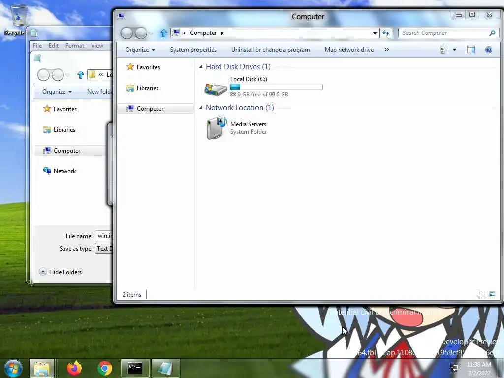Go up one level in Save As dialog
Screen dimensions: 504x378
[80, 75]
